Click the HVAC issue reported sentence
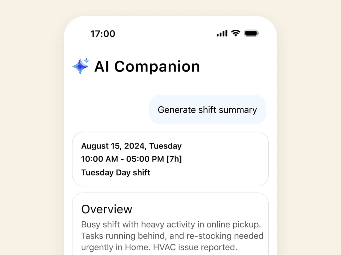Image resolution: width=341 pixels, height=255 pixels. click(x=195, y=247)
